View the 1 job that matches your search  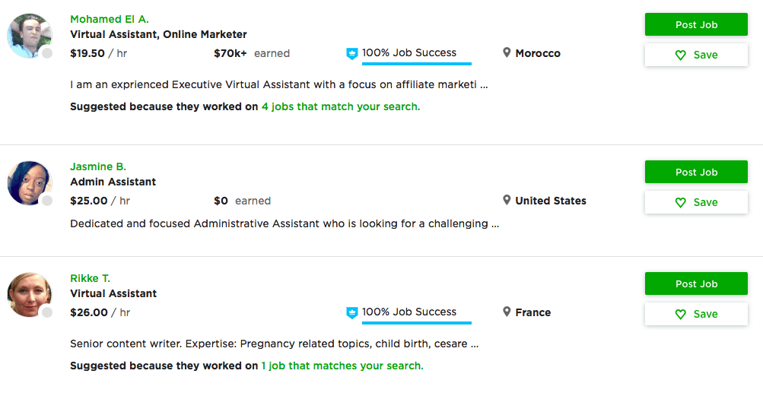pyautogui.click(x=342, y=366)
